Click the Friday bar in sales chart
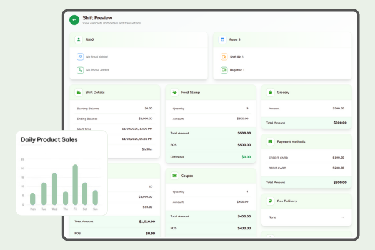Image resolution: width=375 pixels, height=250 pixels. 76,185
